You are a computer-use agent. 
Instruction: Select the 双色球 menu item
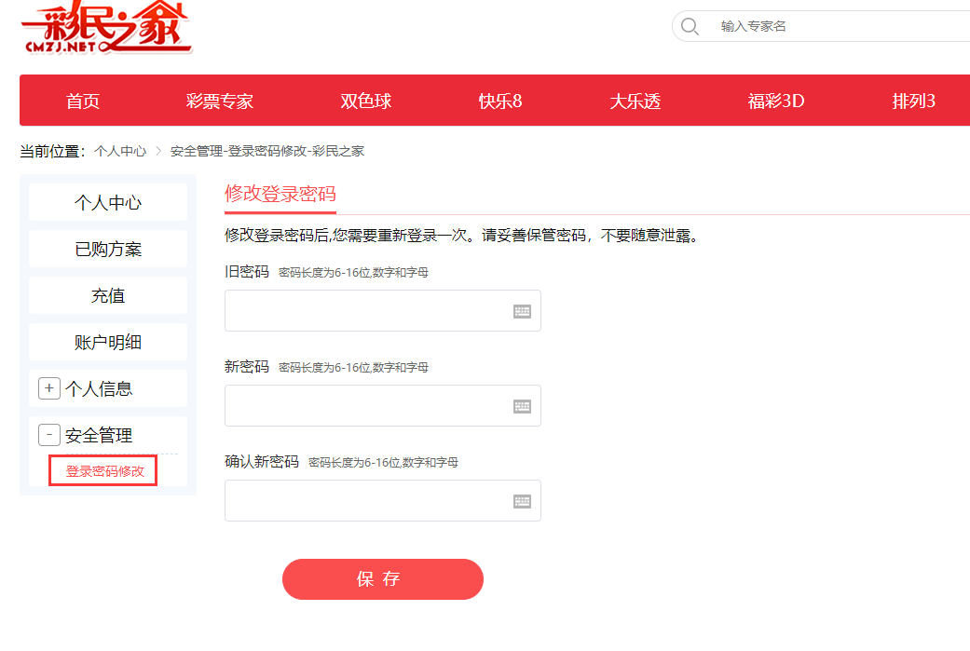[x=366, y=100]
